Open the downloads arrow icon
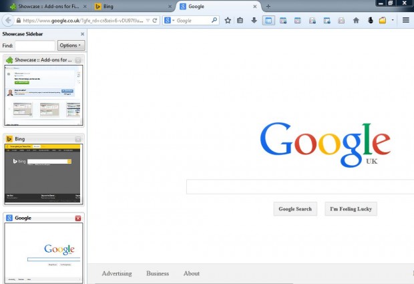Screen dimensions: 414x284 click(x=254, y=21)
